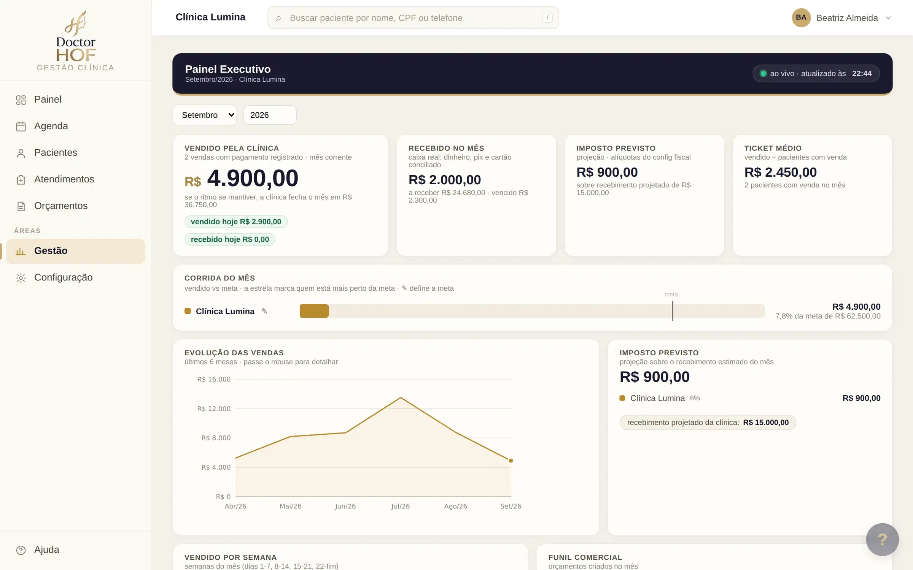This screenshot has width=913, height=570.
Task: Click the 'recebido hoje R$ 0,00' badge
Action: click(x=230, y=239)
